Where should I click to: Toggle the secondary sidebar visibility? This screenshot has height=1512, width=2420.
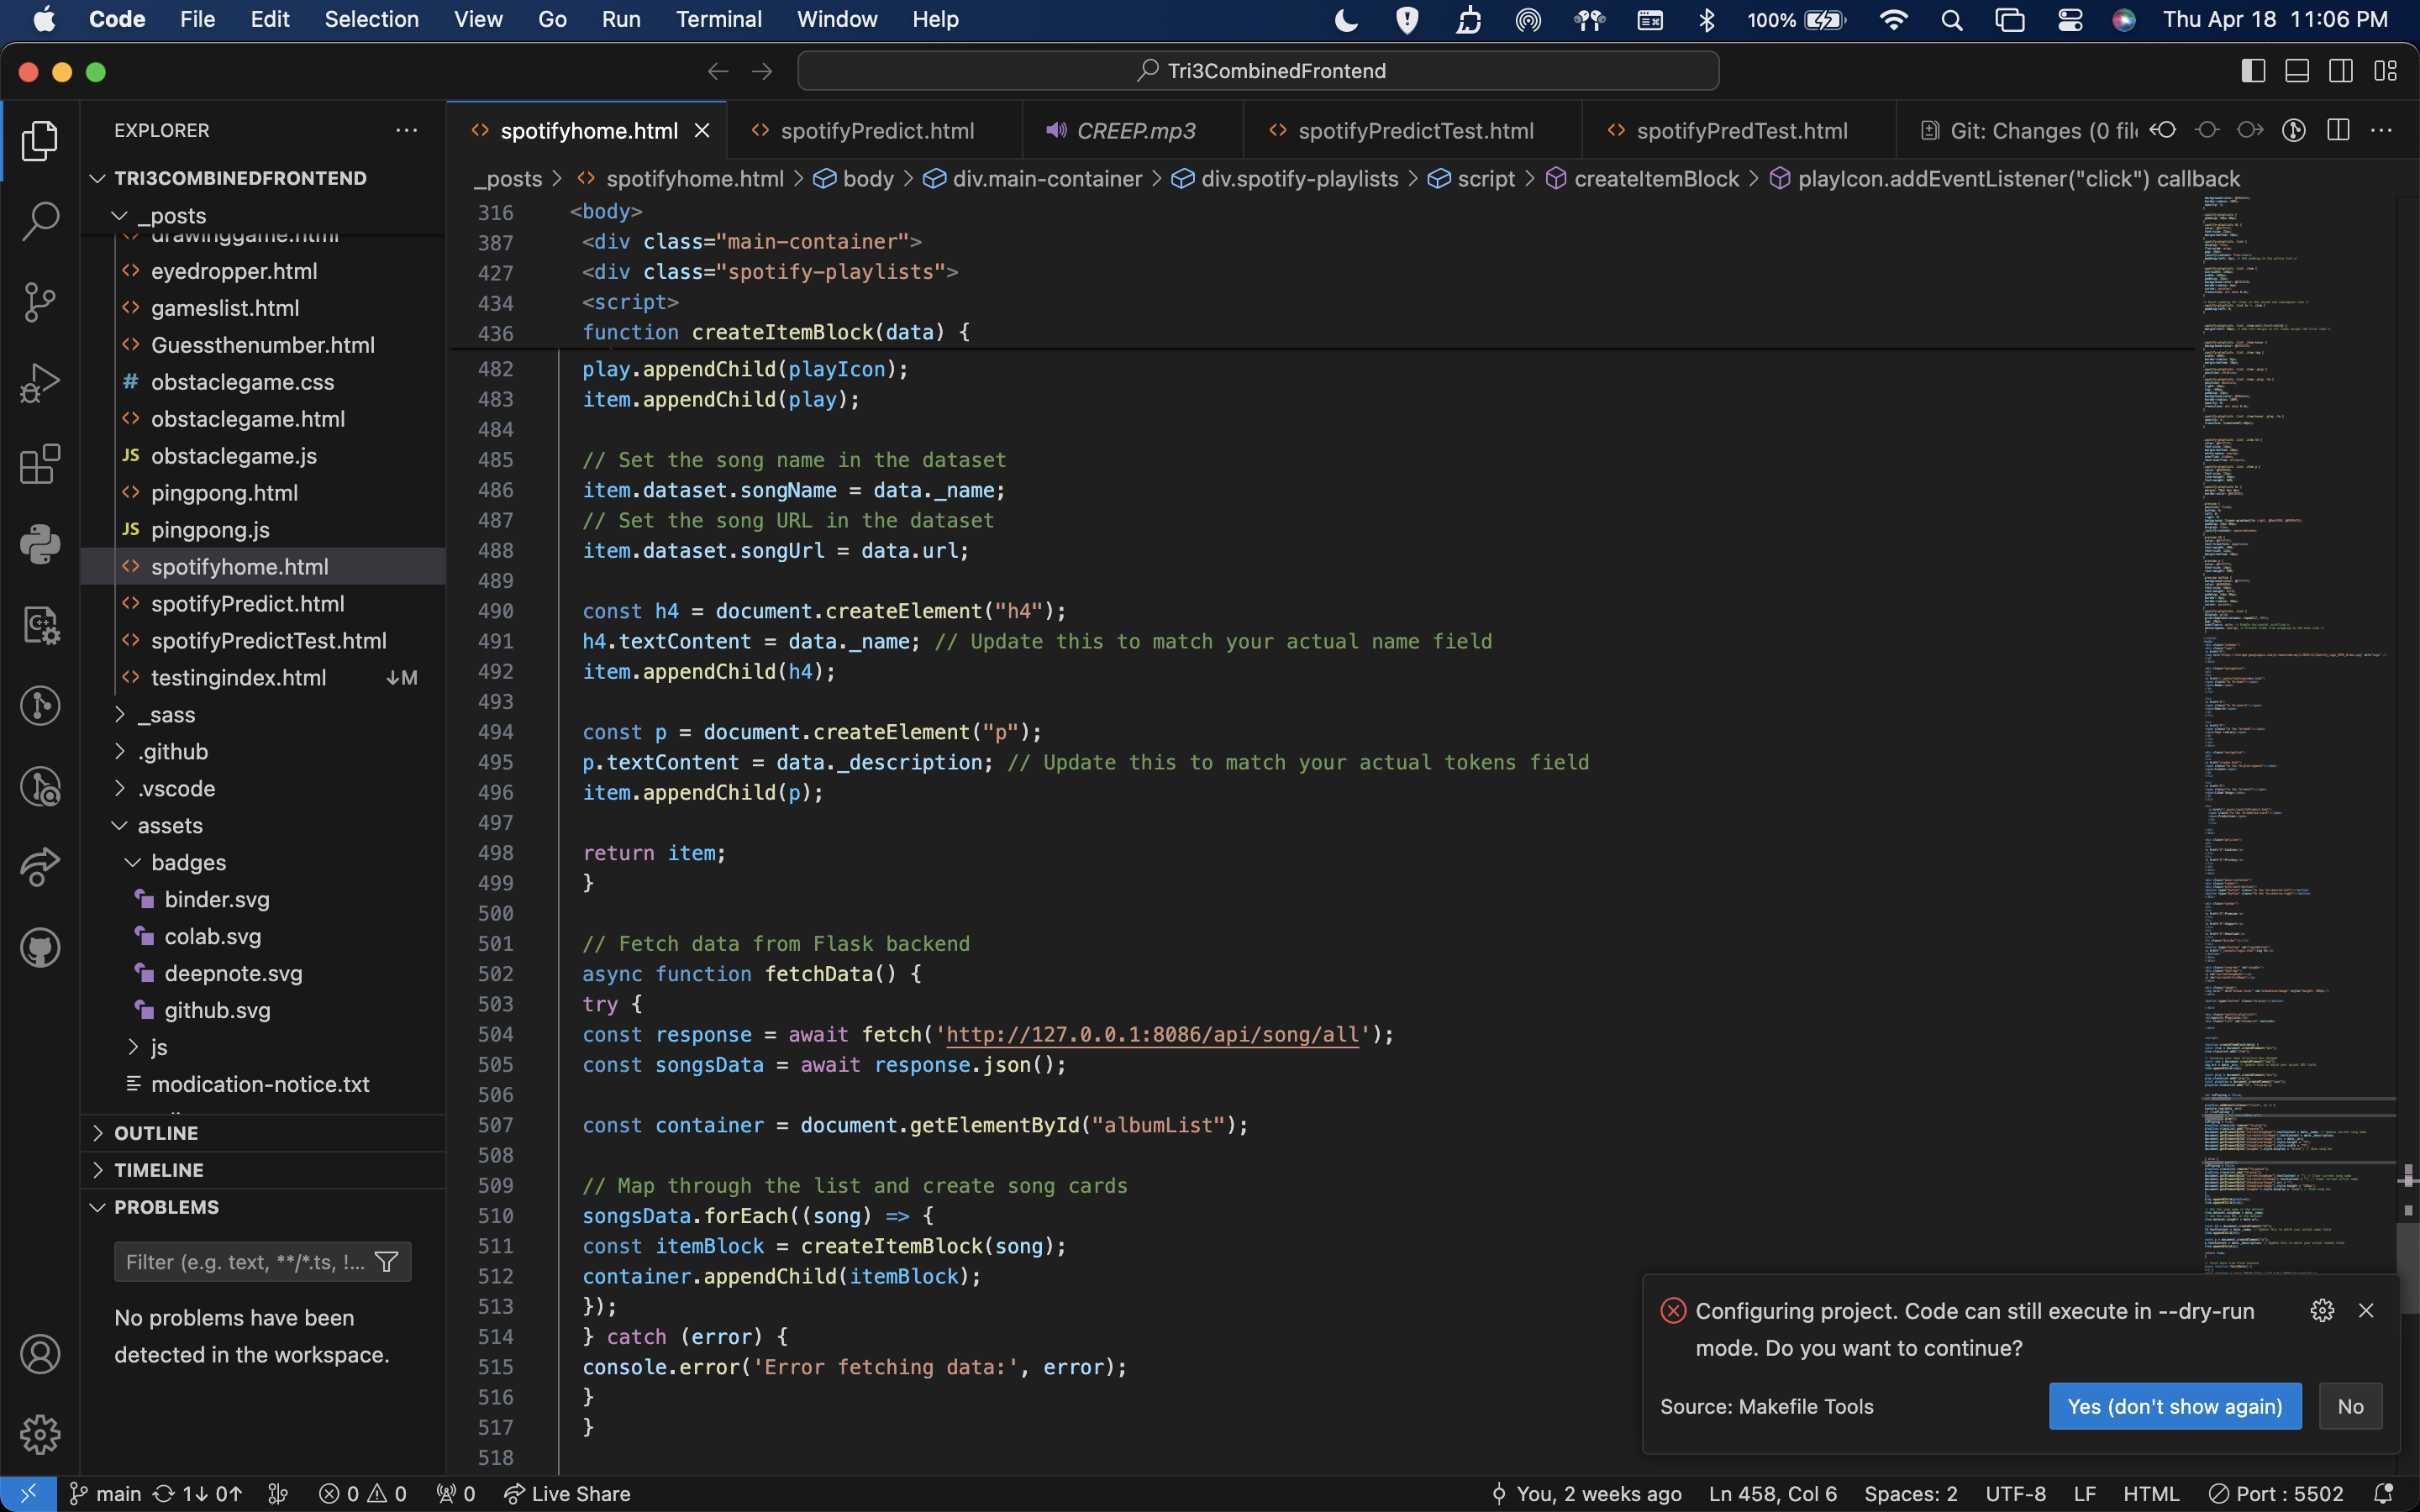pyautogui.click(x=2341, y=71)
